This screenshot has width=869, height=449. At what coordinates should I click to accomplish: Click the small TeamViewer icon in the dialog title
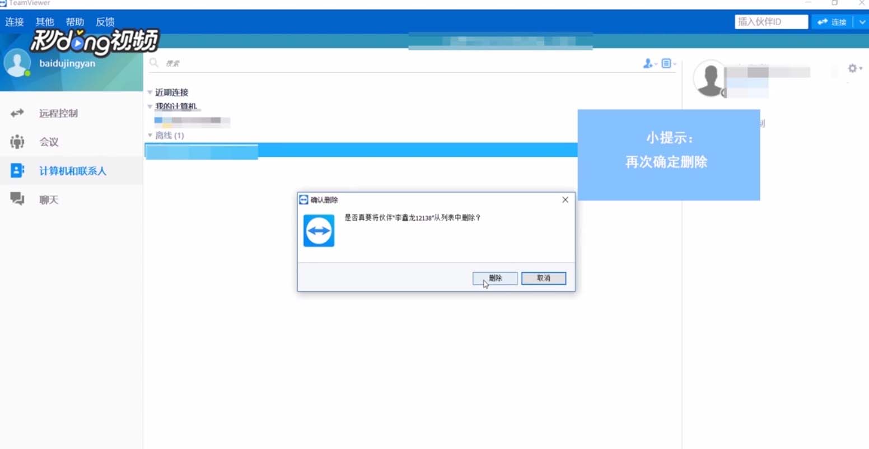tap(303, 200)
